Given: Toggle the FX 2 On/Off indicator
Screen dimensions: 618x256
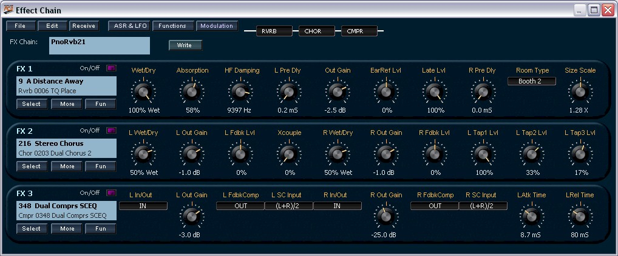Looking at the screenshot, I should tap(111, 131).
